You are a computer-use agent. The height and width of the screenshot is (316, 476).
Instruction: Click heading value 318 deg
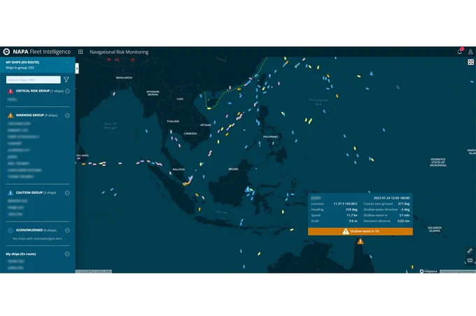point(351,210)
